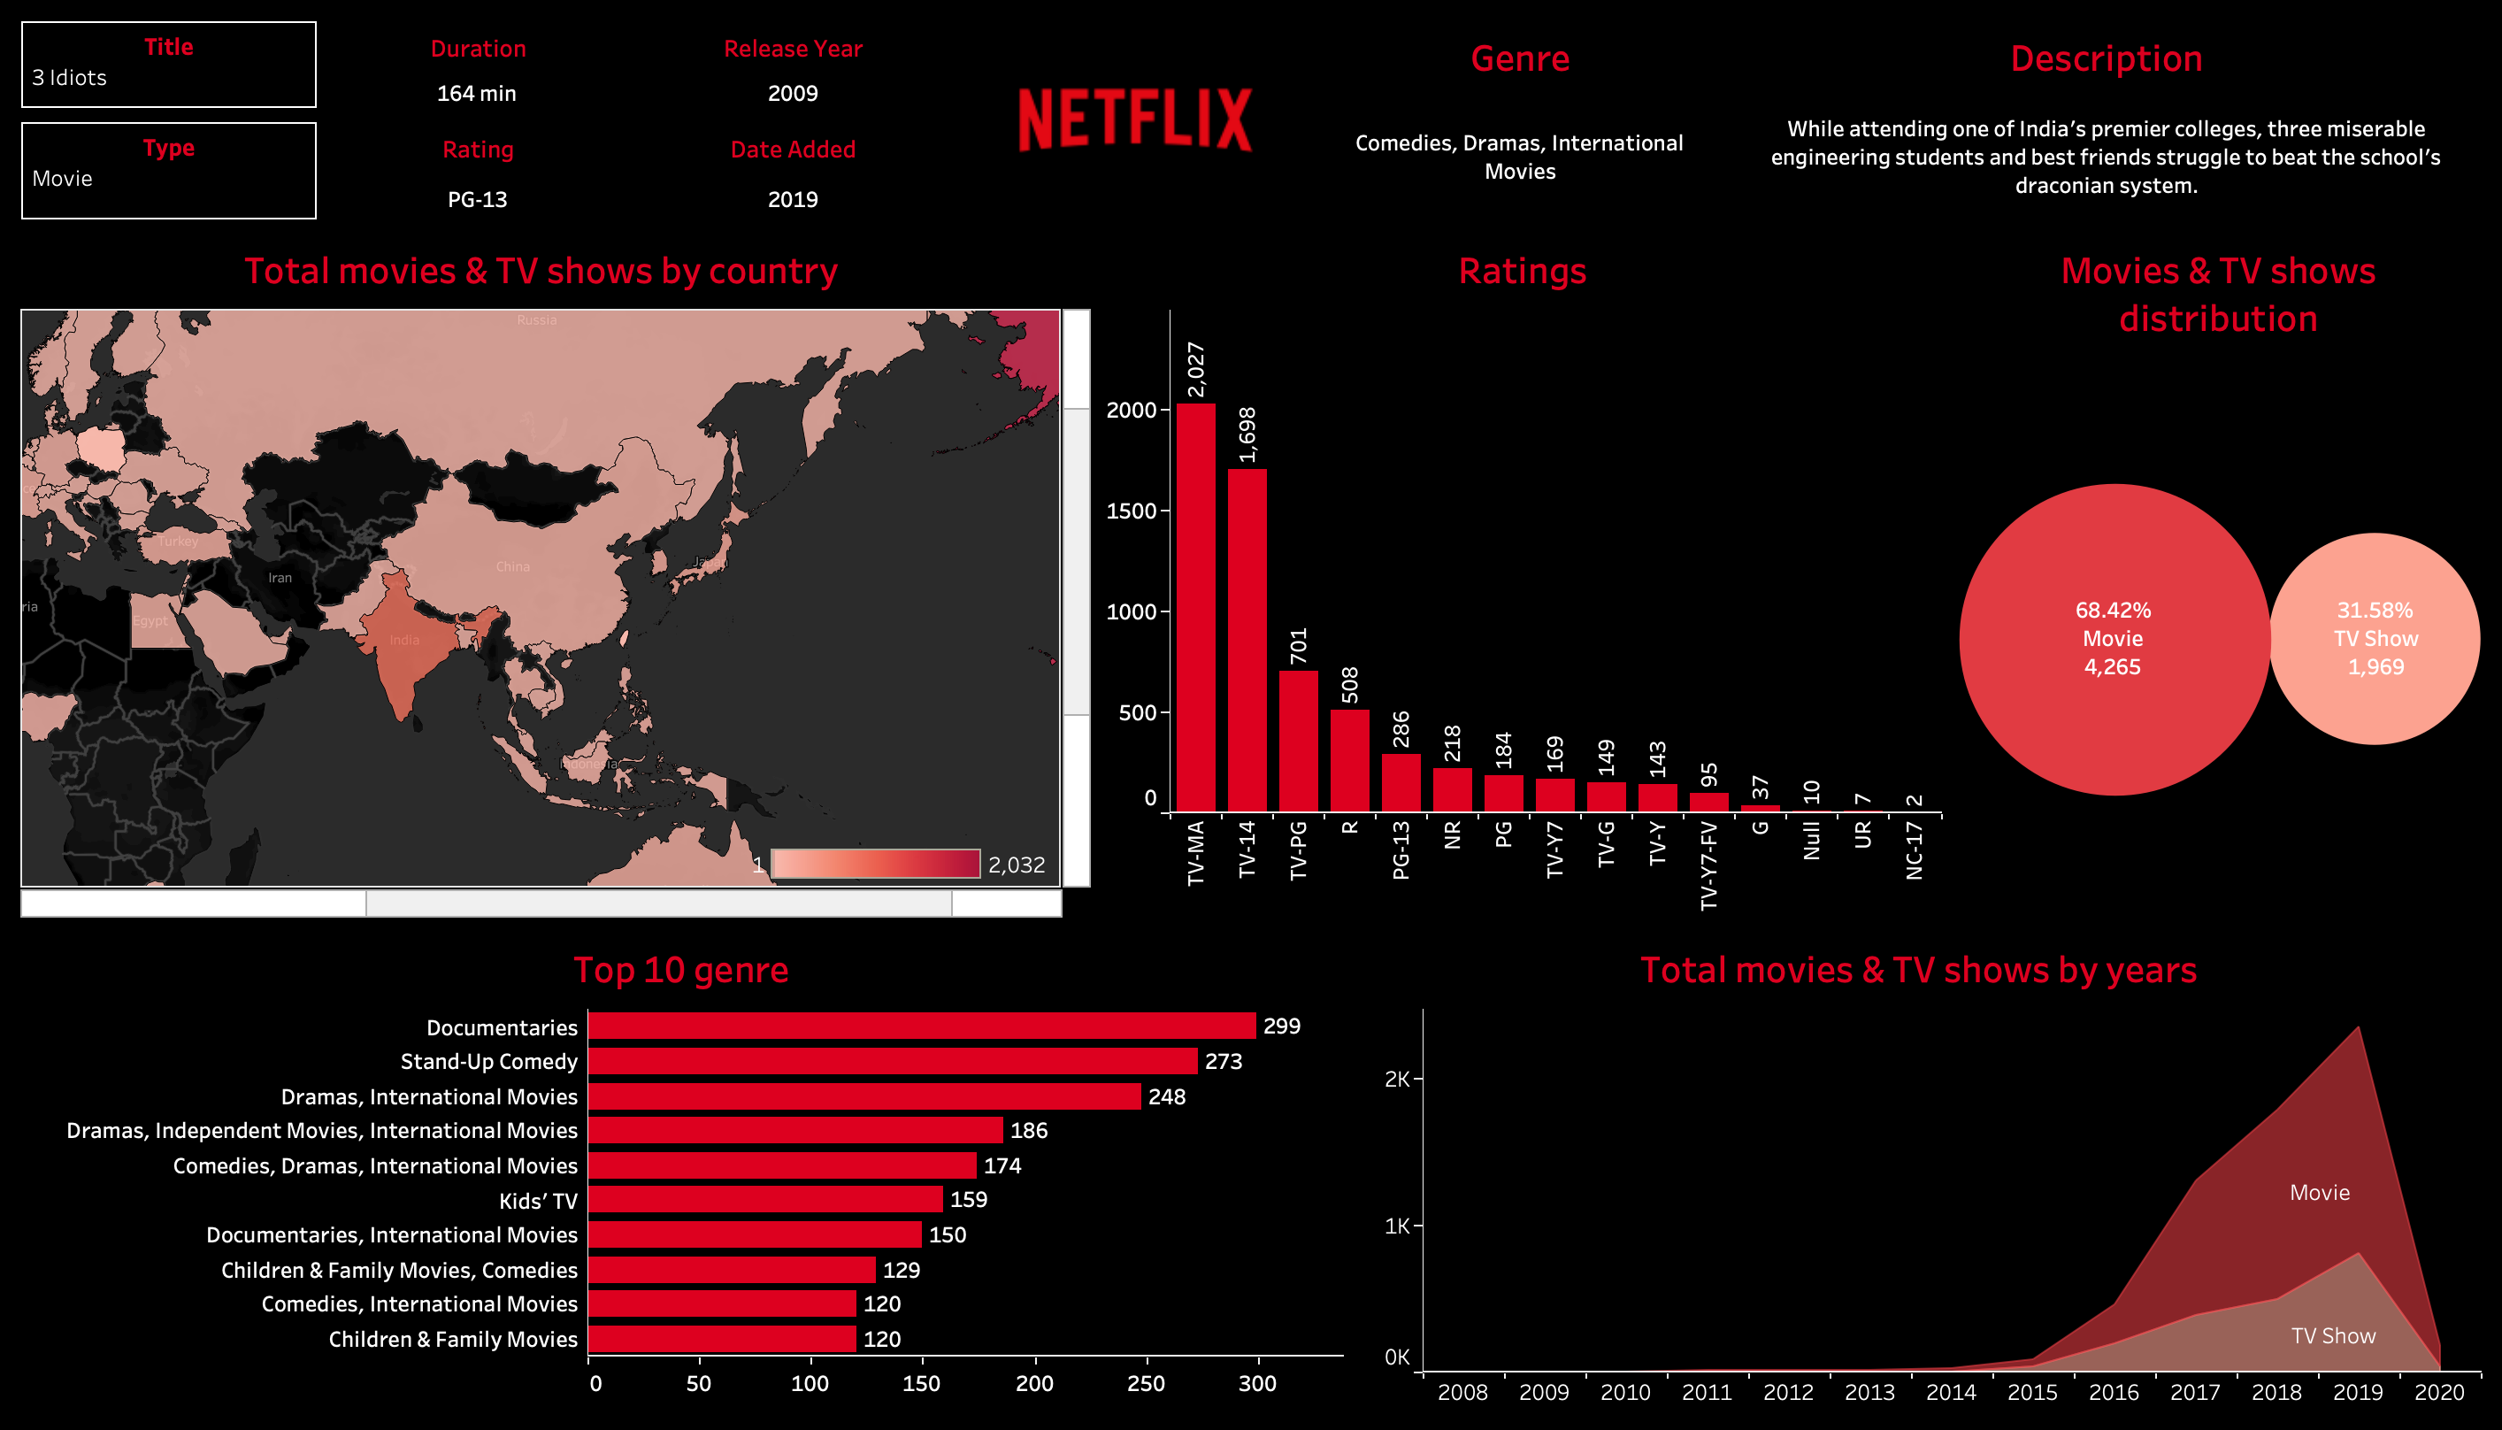The image size is (2502, 1430).
Task: Click the TV-MA axis label
Action: point(1195,853)
